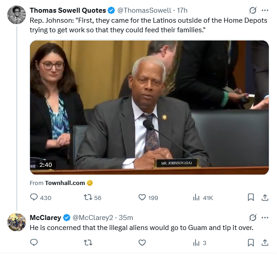Open the Townhall.com source link
This screenshot has width=277, height=255.
pos(65,183)
